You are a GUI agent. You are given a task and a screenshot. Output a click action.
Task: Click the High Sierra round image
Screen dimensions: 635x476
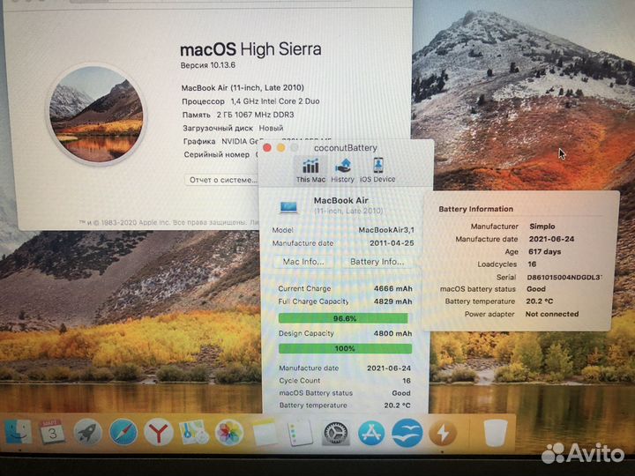click(96, 115)
